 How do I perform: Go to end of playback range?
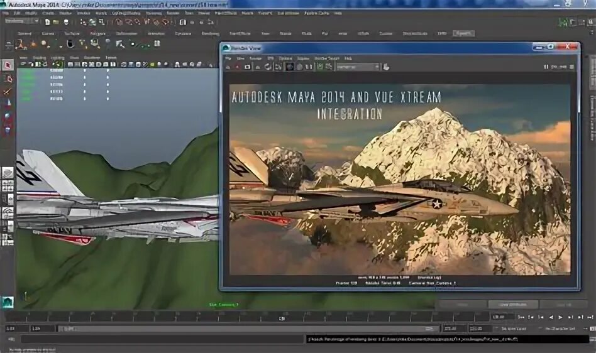click(x=590, y=317)
